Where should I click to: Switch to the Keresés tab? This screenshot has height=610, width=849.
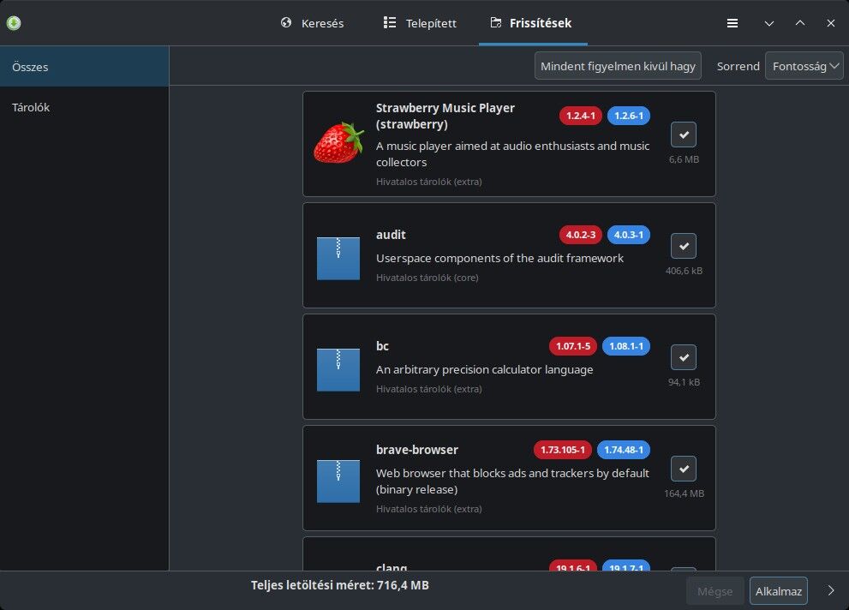click(x=313, y=23)
